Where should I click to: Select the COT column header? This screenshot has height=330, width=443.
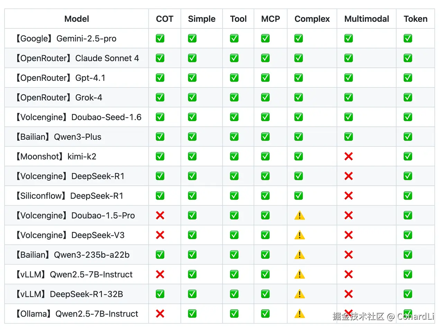tap(165, 19)
